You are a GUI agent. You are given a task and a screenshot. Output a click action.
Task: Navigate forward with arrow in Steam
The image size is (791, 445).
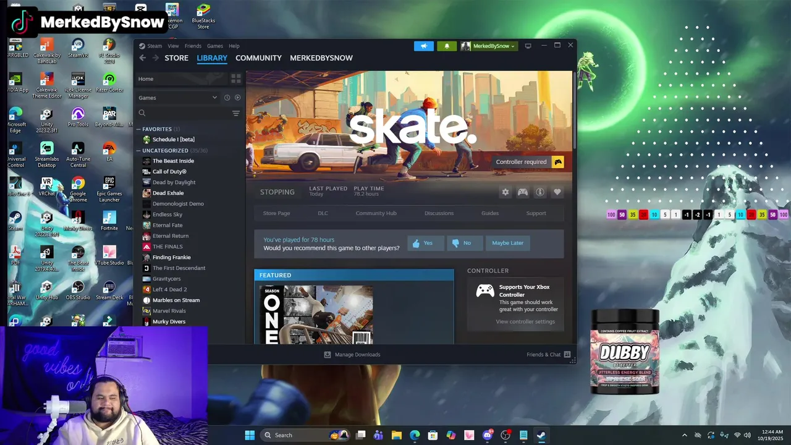pos(156,58)
